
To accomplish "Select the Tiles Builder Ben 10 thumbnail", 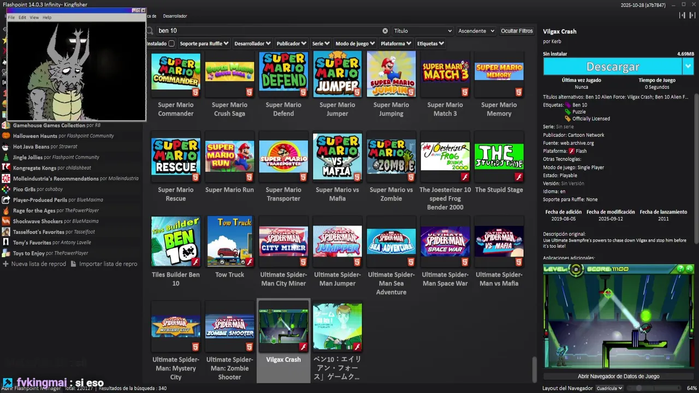I will pyautogui.click(x=176, y=241).
